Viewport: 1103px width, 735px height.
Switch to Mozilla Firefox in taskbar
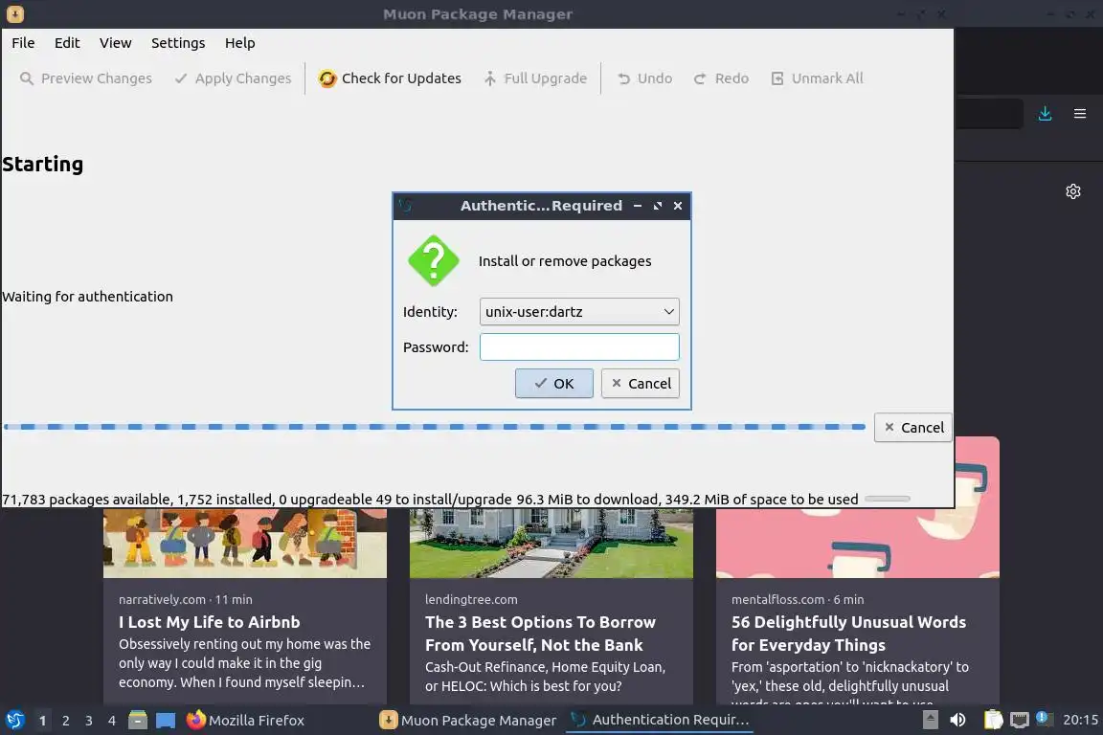coord(245,721)
